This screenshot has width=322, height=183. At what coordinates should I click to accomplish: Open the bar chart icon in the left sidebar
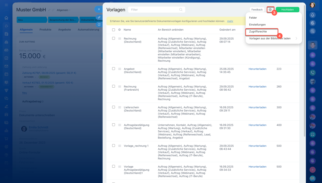tap(6, 131)
